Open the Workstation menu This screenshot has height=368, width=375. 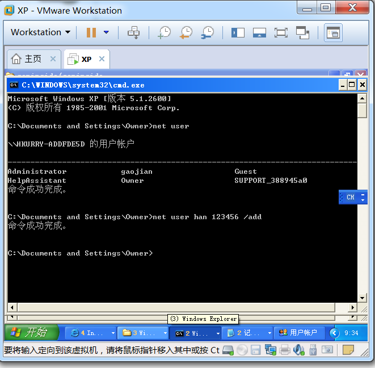click(x=40, y=32)
